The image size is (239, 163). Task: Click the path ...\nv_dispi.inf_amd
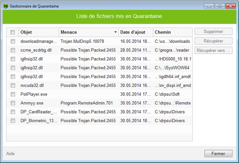[x=173, y=85]
